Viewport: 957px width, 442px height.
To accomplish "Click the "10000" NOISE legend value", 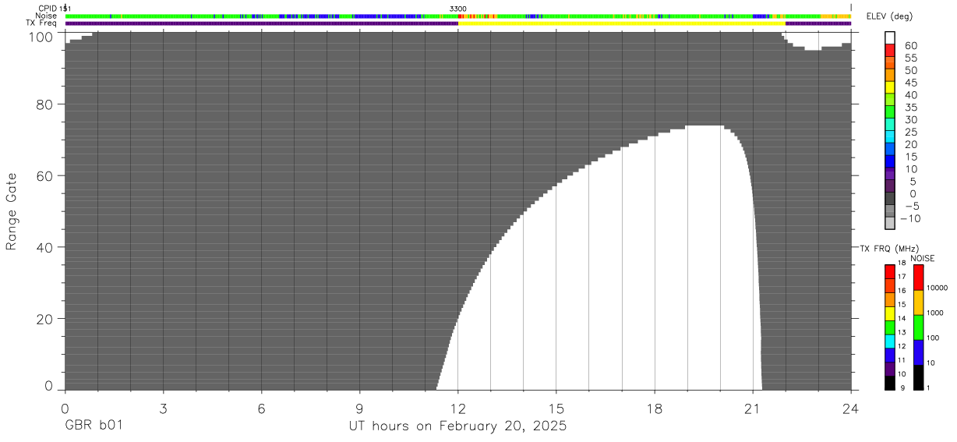I will 938,288.
